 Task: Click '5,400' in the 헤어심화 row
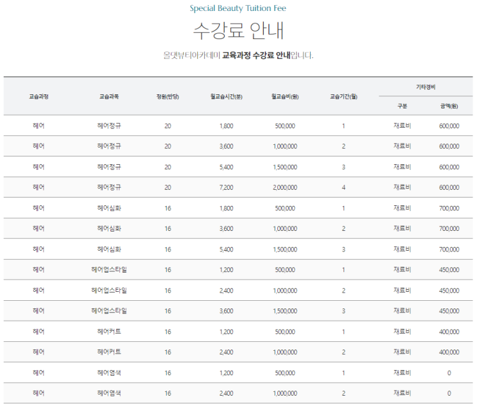[227, 250]
